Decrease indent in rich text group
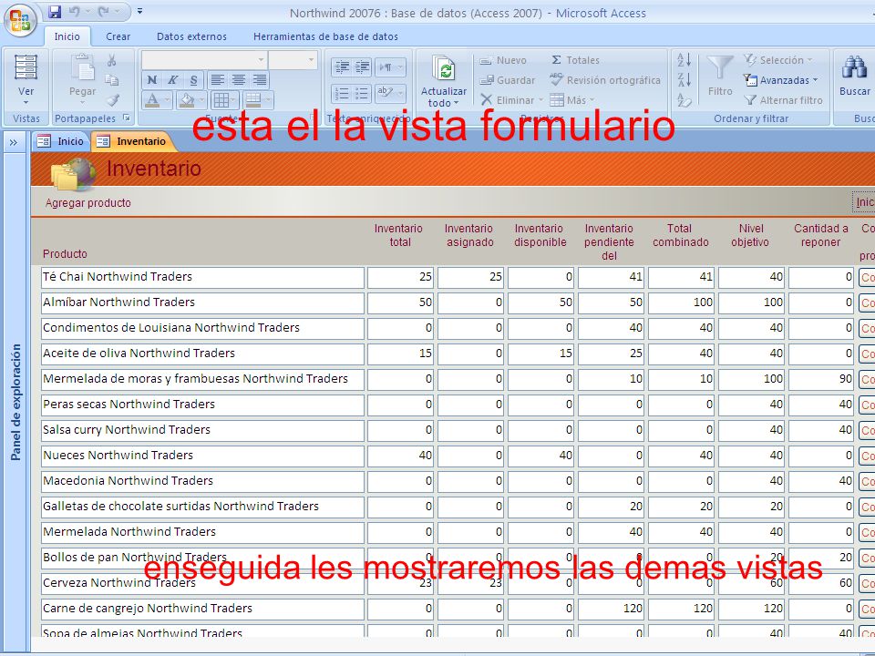Screen dimensions: 875x656 tap(341, 67)
